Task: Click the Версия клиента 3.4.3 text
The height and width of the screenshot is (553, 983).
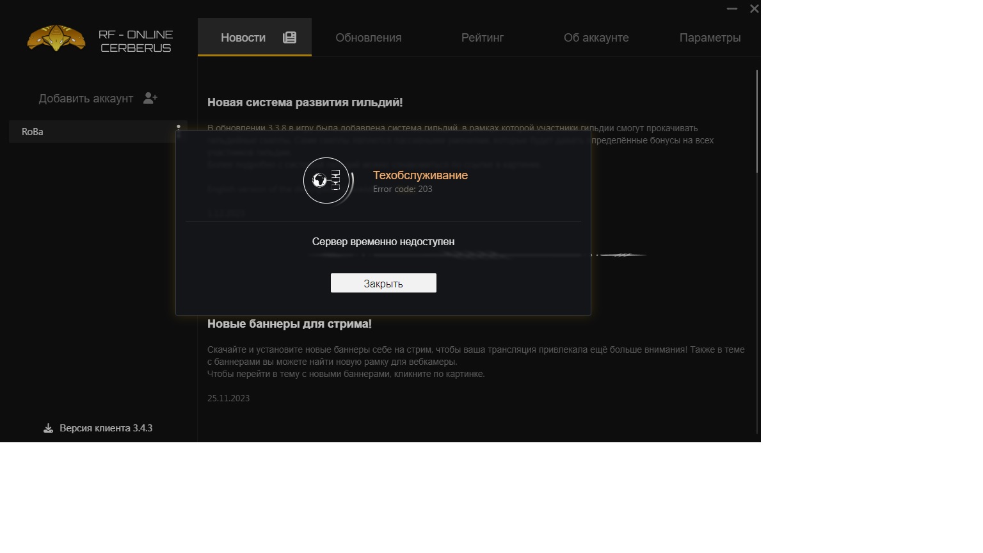Action: coord(106,428)
